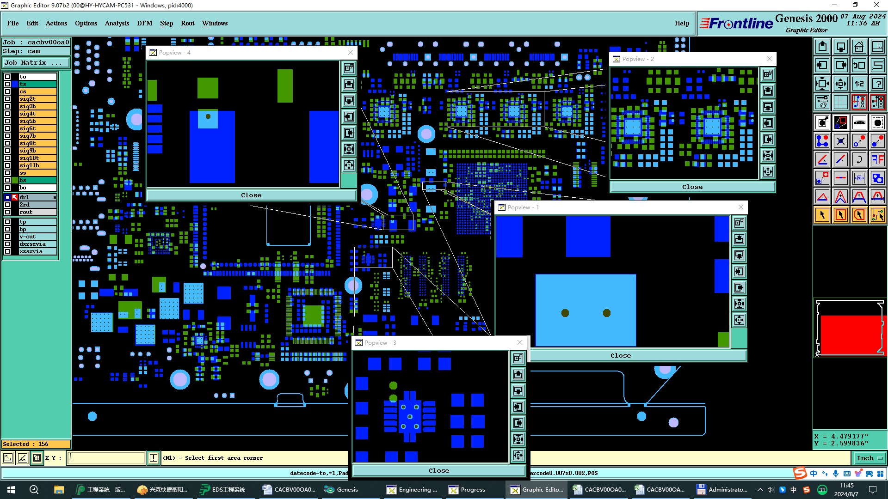Select the arrow pointer select tool
Image resolution: width=888 pixels, height=499 pixels.
(x=822, y=215)
